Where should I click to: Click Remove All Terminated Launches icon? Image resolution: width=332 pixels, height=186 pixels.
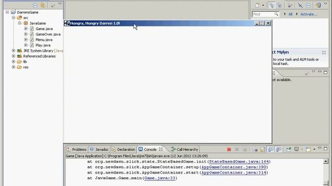pos(245,149)
